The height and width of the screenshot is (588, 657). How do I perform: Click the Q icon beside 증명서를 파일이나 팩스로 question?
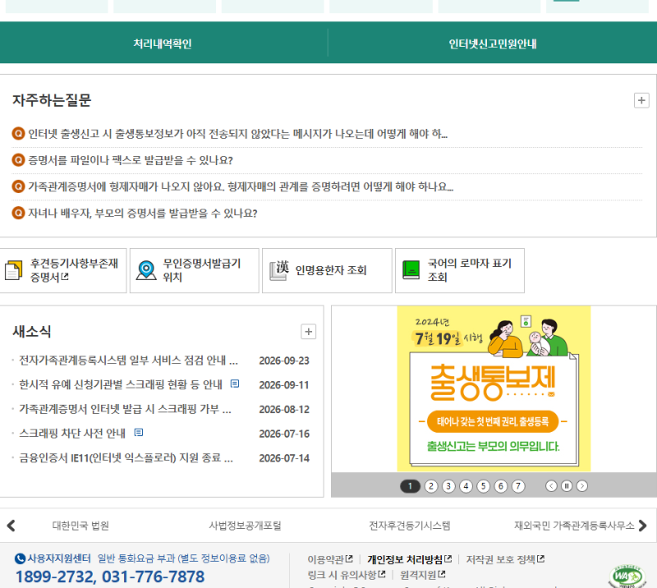coord(18,159)
